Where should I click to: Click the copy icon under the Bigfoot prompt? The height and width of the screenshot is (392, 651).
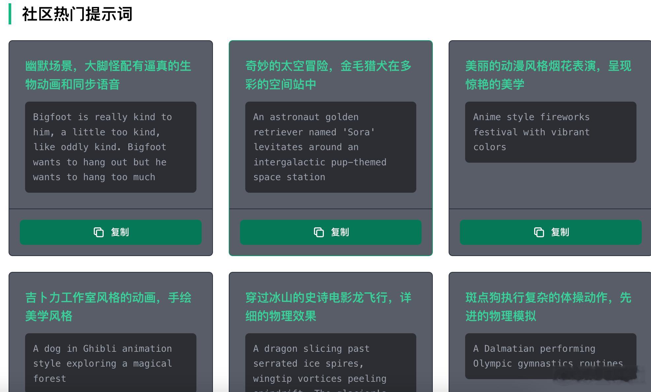(x=98, y=232)
